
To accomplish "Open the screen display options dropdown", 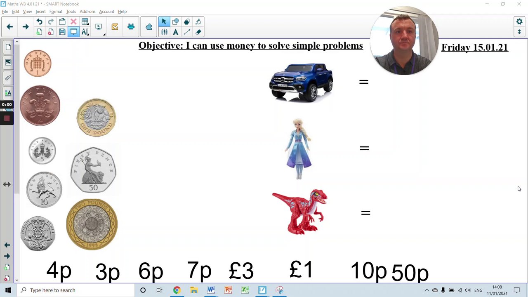I will point(99,27).
